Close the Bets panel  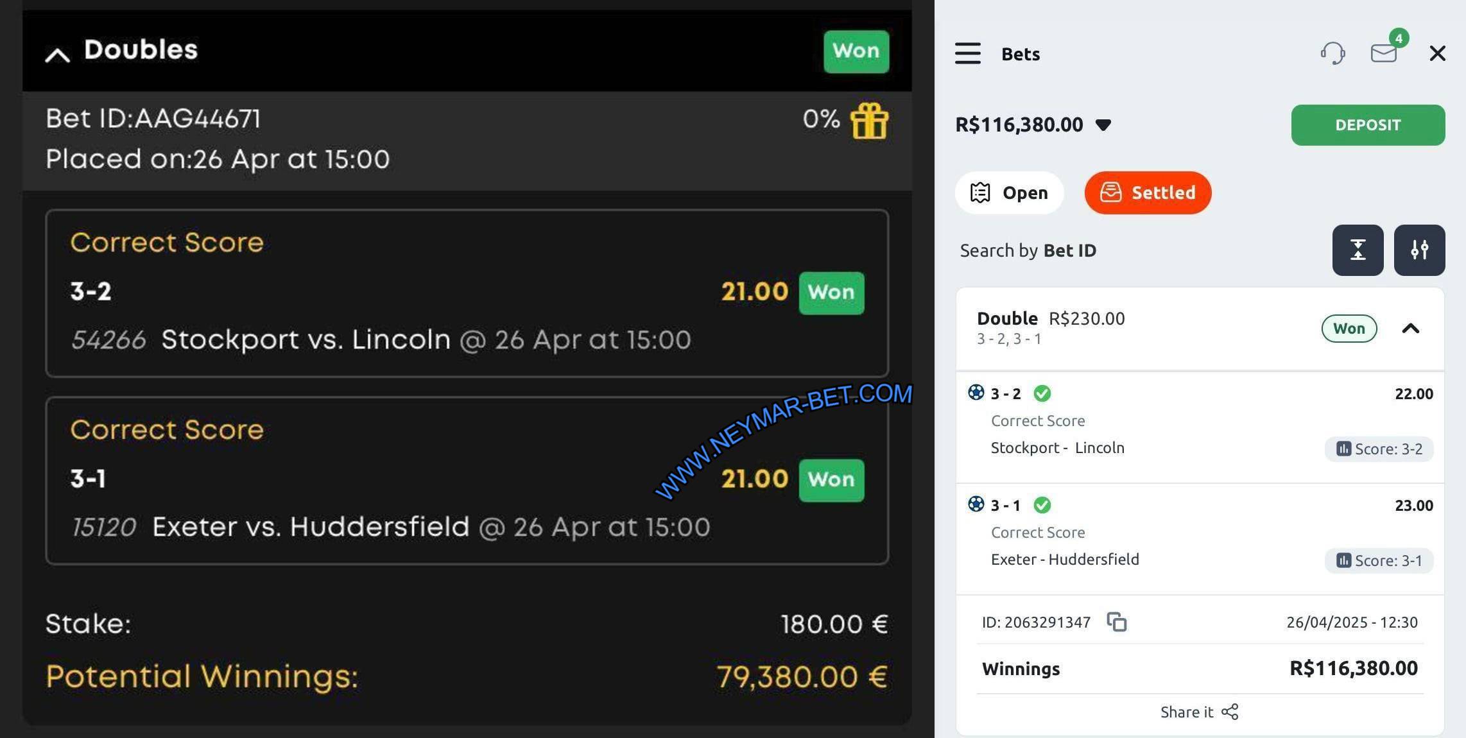(1438, 53)
